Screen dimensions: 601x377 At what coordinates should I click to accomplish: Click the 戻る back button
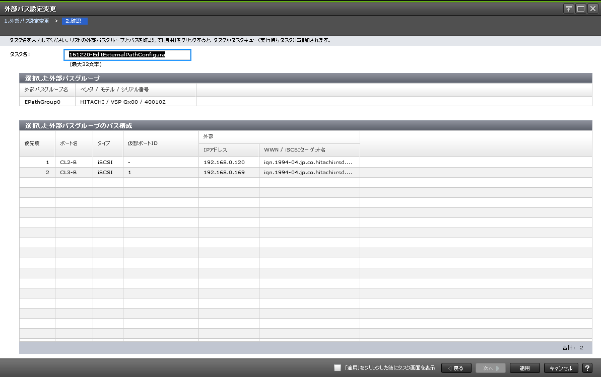point(456,368)
